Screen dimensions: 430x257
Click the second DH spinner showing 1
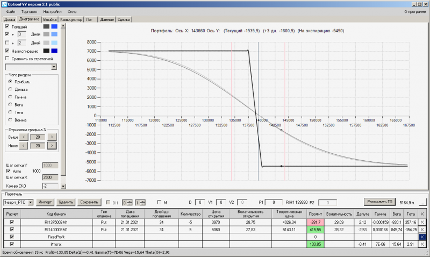click(140, 203)
